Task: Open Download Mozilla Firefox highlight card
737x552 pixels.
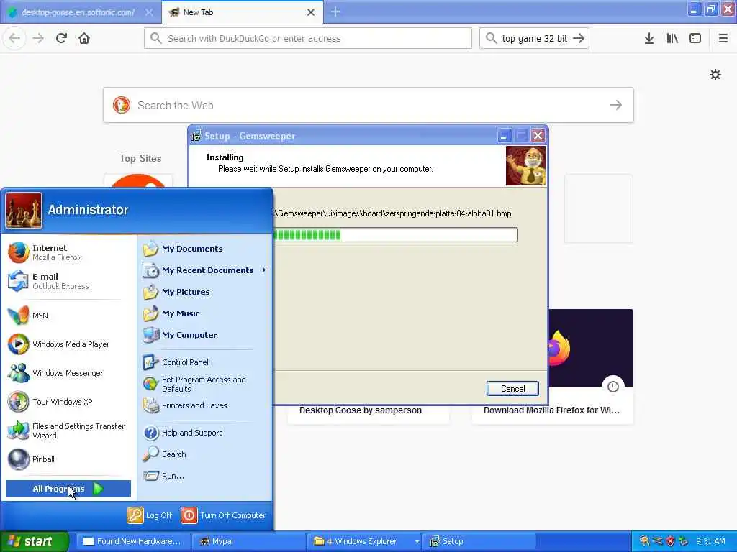Action: [551, 410]
